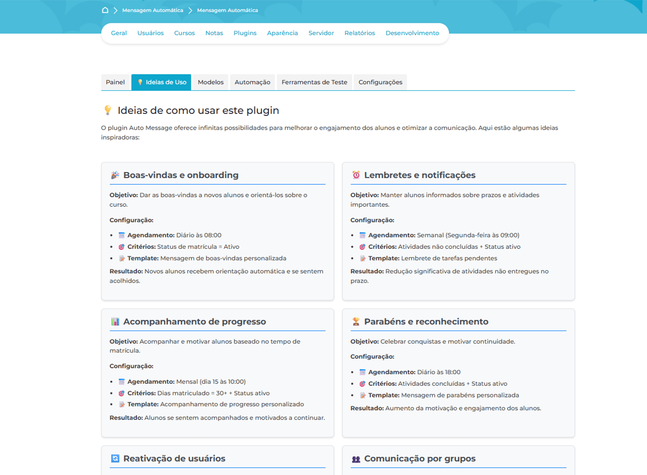Navigate to Relatórios in admin navigation
The image size is (647, 475).
(359, 33)
